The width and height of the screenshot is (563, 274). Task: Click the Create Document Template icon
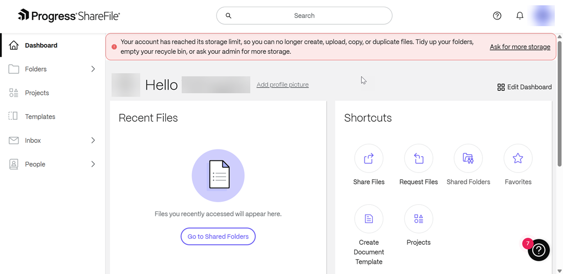pos(369,219)
